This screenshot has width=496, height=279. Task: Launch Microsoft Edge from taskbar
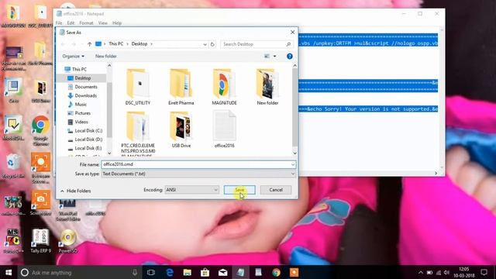(170, 272)
